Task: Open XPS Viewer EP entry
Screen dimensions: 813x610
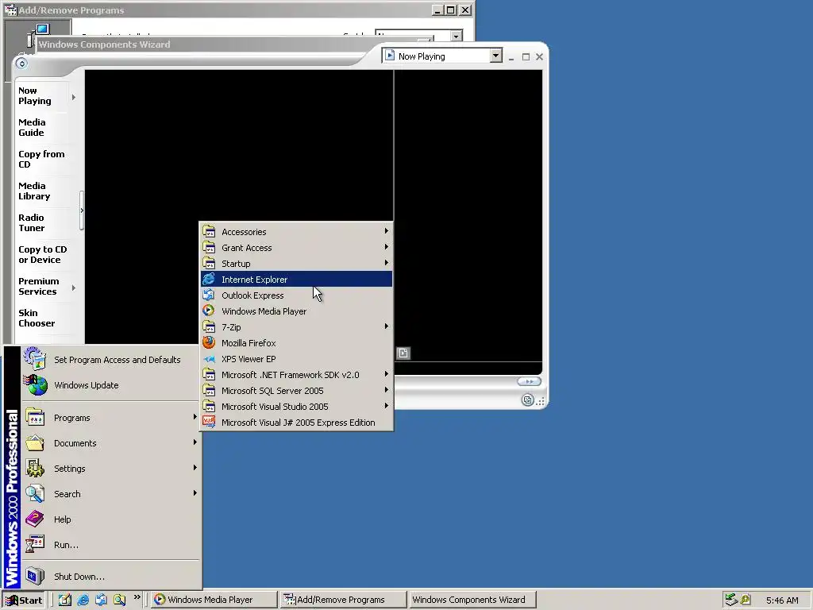Action: click(296, 359)
